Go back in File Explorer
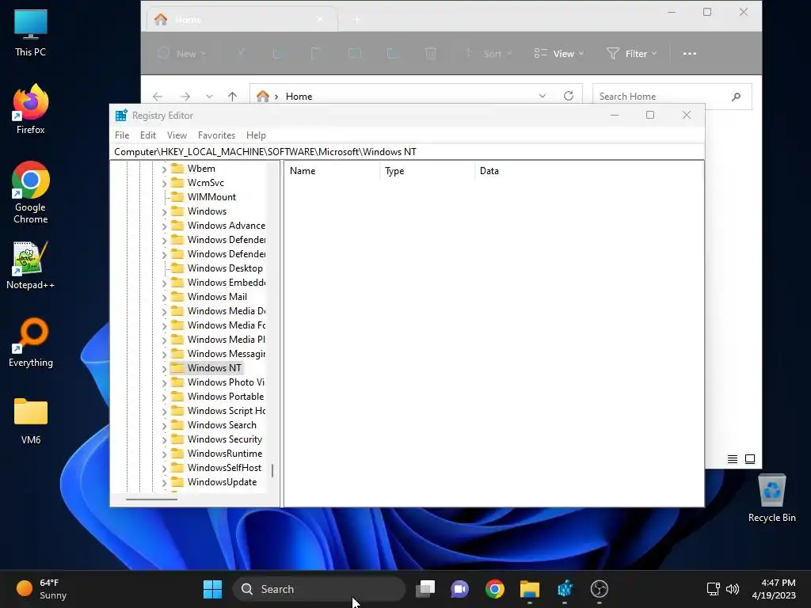Image resolution: width=811 pixels, height=608 pixels. (x=158, y=96)
